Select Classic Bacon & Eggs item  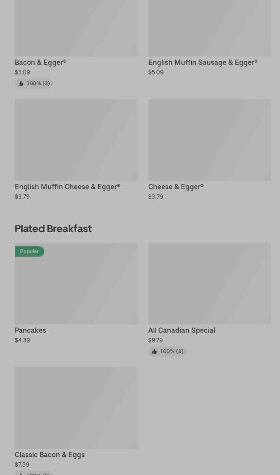(x=50, y=455)
